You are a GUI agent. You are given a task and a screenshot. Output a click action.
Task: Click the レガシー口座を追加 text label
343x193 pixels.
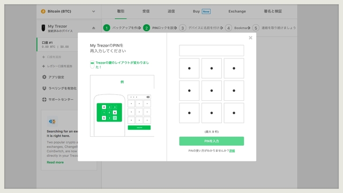click(x=59, y=66)
